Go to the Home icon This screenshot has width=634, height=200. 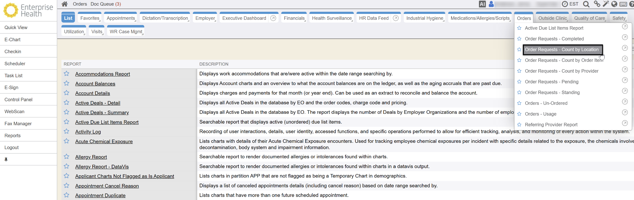click(x=64, y=4)
